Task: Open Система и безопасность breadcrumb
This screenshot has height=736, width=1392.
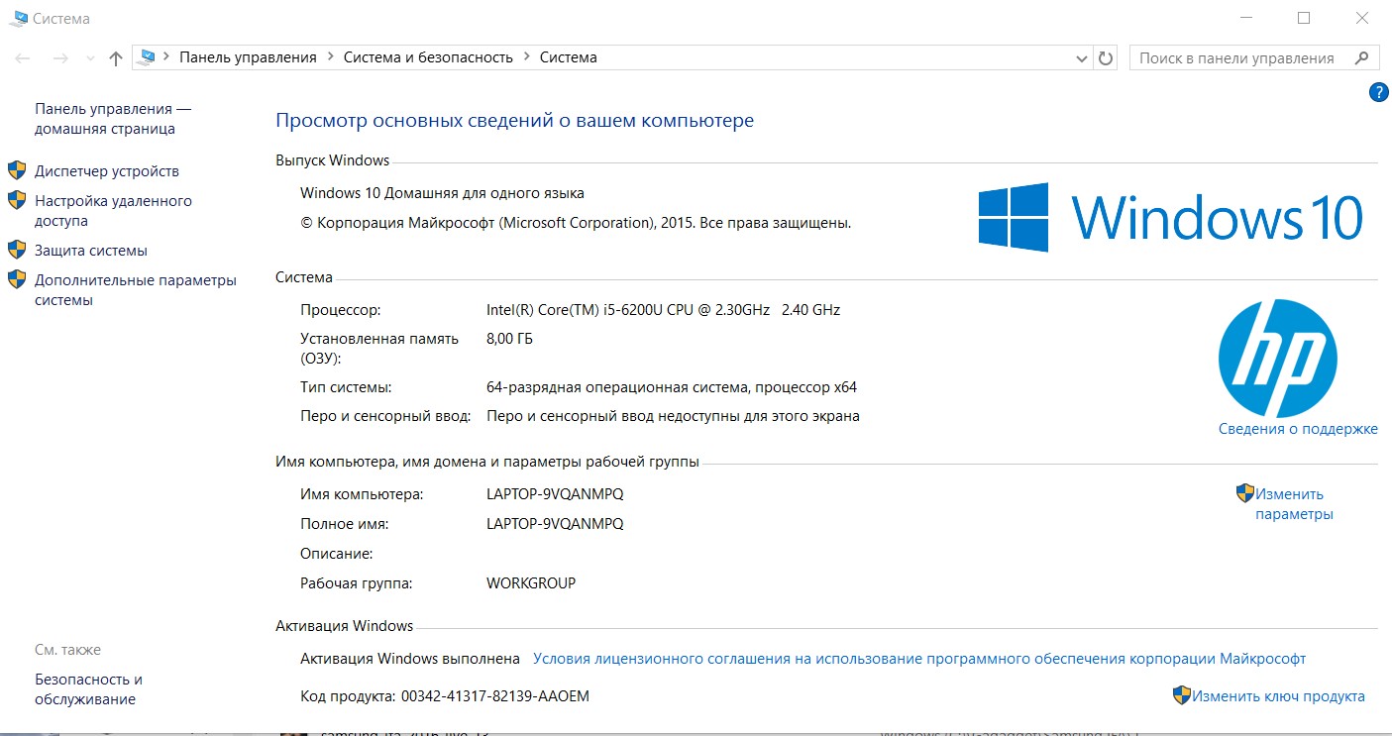Action: pyautogui.click(x=428, y=57)
